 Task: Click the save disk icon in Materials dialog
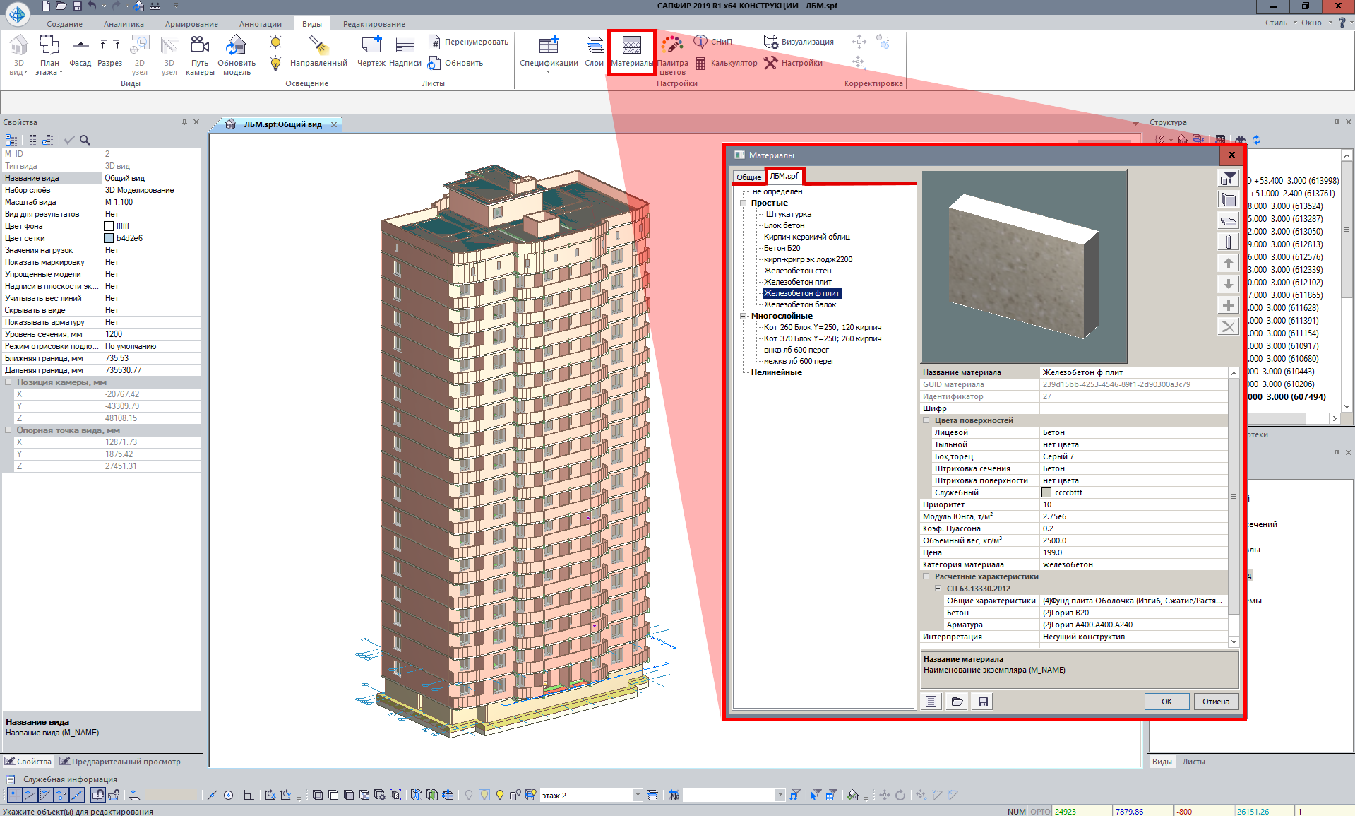[983, 702]
